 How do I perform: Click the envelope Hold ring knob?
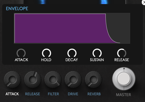(47, 53)
